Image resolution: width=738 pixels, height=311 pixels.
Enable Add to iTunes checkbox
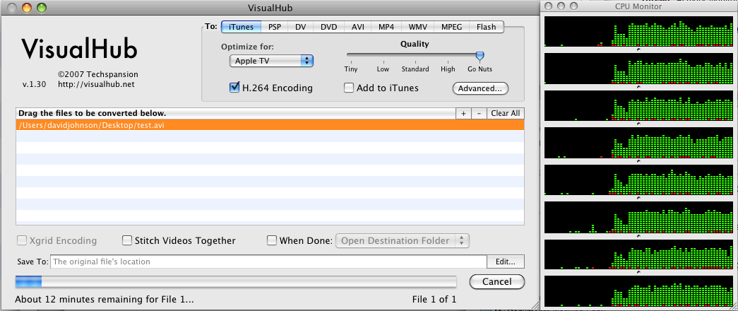(349, 88)
